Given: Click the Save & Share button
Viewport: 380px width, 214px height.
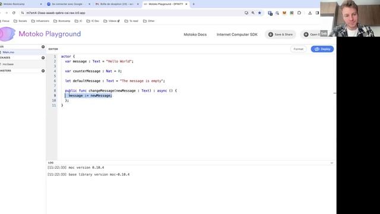Looking at the screenshot, I should [280, 34].
